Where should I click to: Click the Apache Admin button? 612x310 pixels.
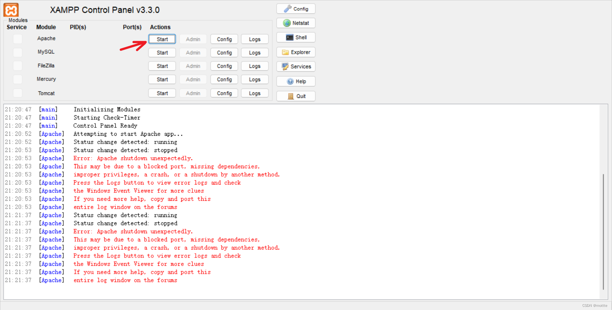193,39
